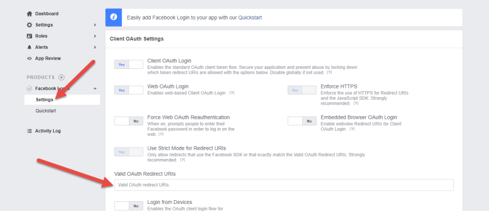Click the Valid OAuth Redirect URIs field

click(284, 185)
